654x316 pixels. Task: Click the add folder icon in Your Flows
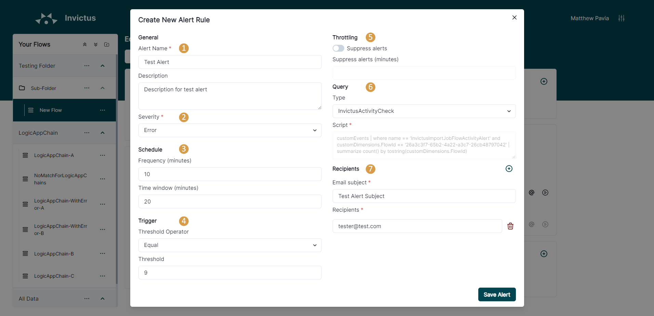pos(107,44)
